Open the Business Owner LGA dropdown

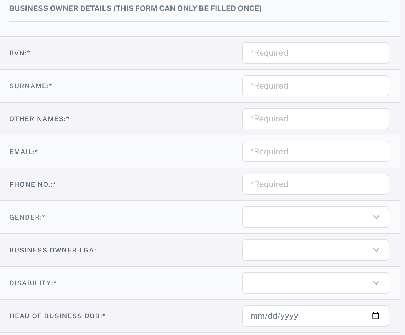click(315, 250)
